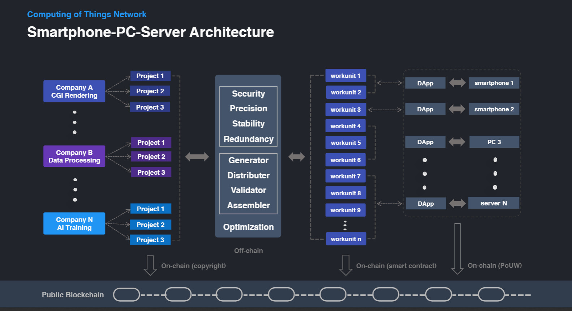This screenshot has width=572, height=311.
Task: Click the Public Blockchain label
Action: [x=73, y=295]
